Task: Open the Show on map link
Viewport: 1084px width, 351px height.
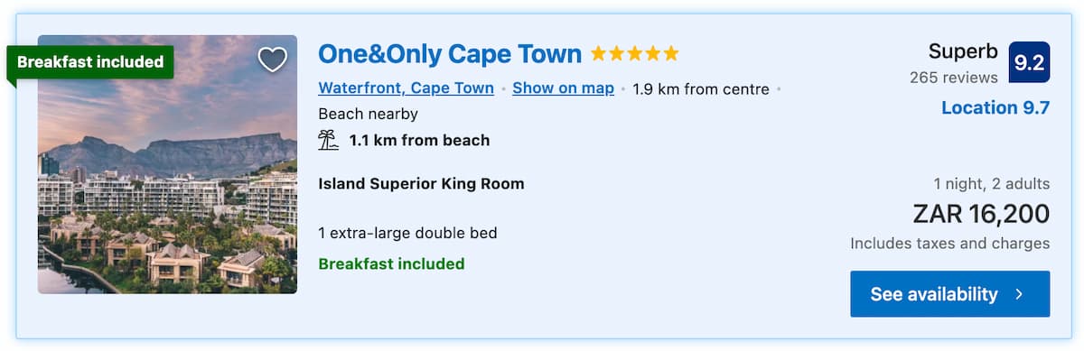Action: (563, 88)
